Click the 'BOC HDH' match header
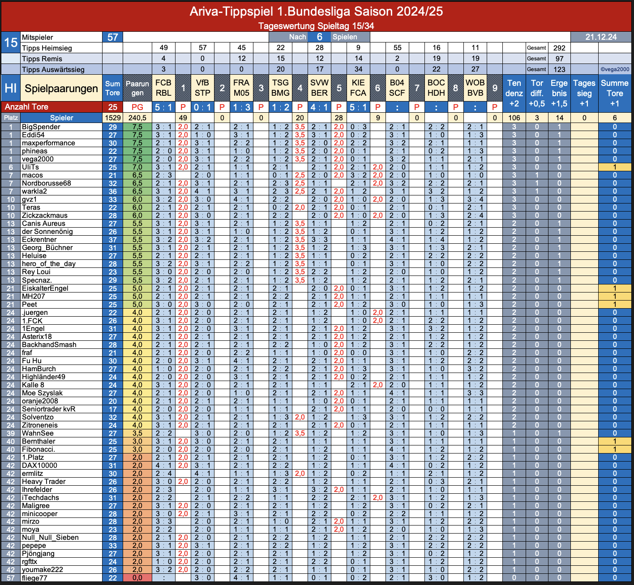The height and width of the screenshot is (585, 634). tap(436, 88)
